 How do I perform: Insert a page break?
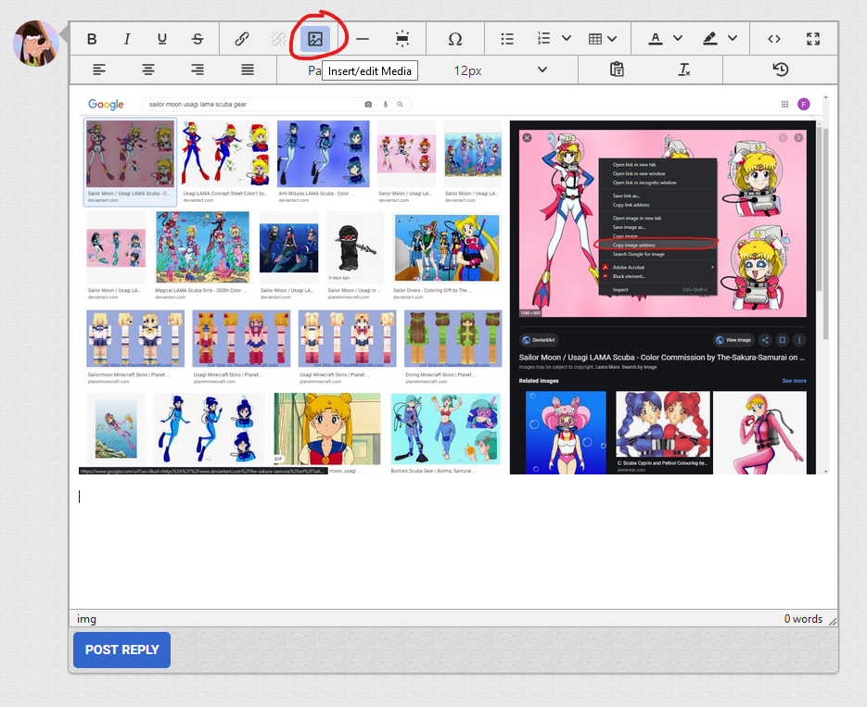coord(402,39)
